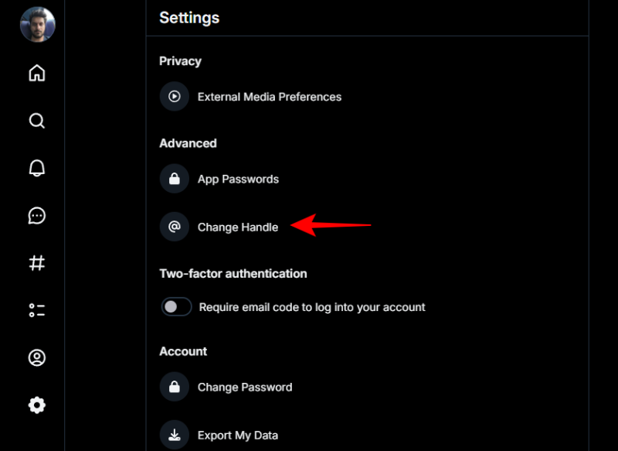Open External Media Preferences
618x451 pixels.
tap(269, 97)
